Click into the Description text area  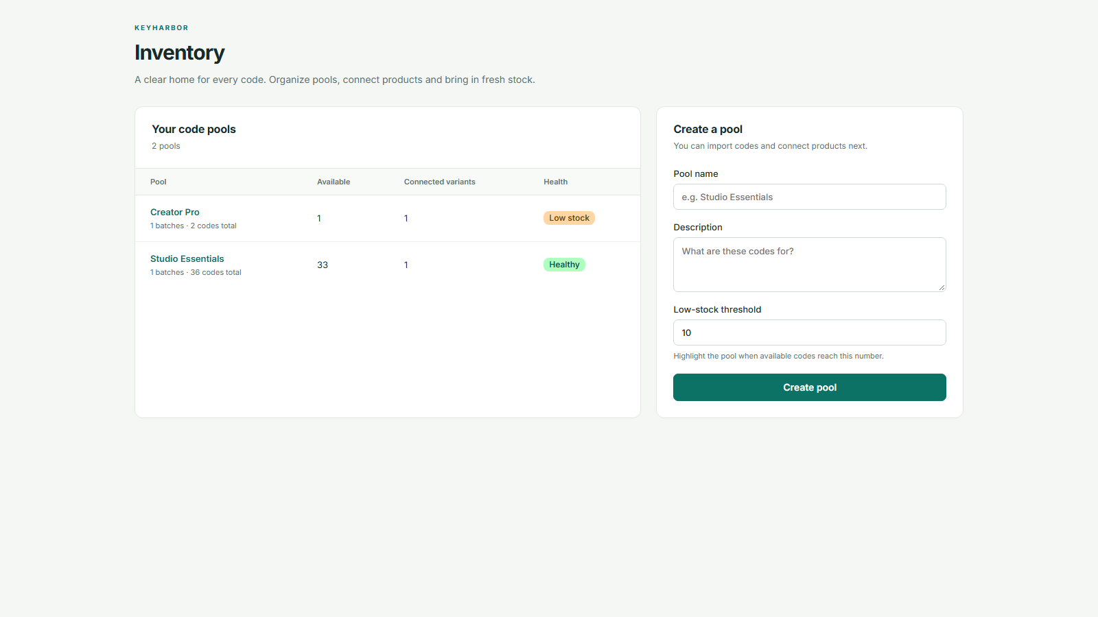[x=810, y=265]
